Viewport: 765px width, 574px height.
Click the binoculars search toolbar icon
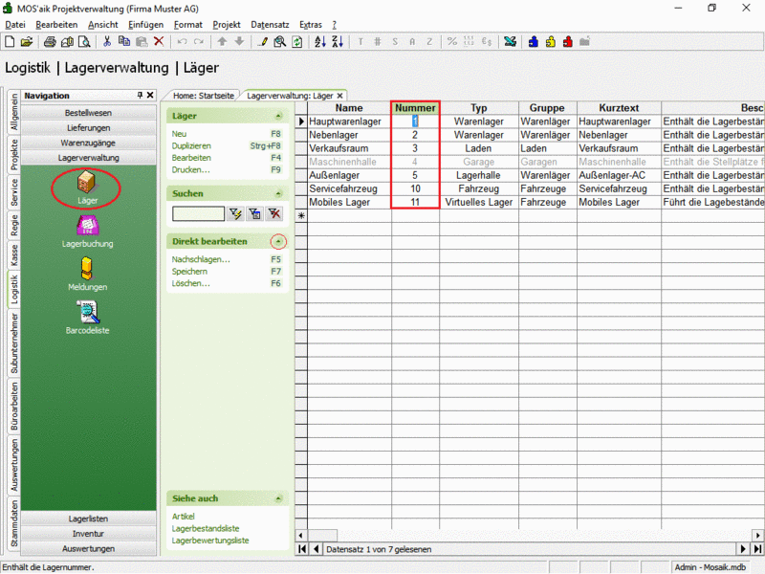279,42
